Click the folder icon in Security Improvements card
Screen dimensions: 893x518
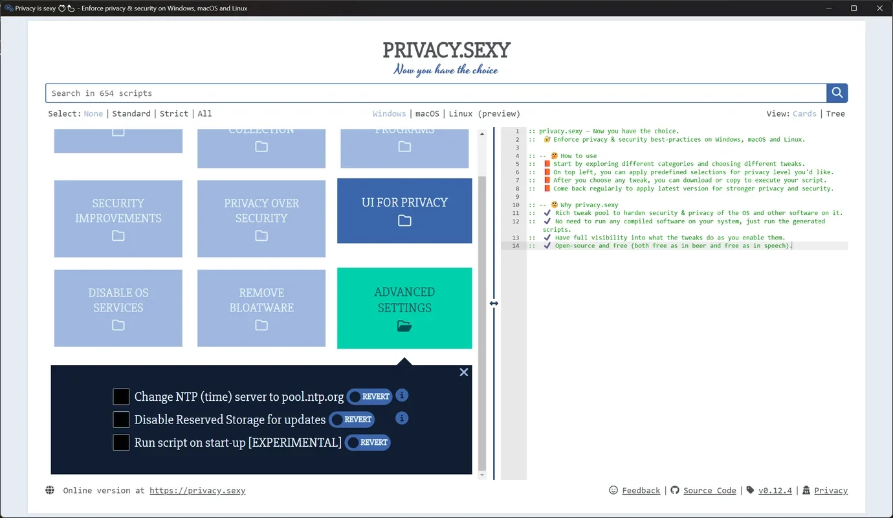click(118, 236)
